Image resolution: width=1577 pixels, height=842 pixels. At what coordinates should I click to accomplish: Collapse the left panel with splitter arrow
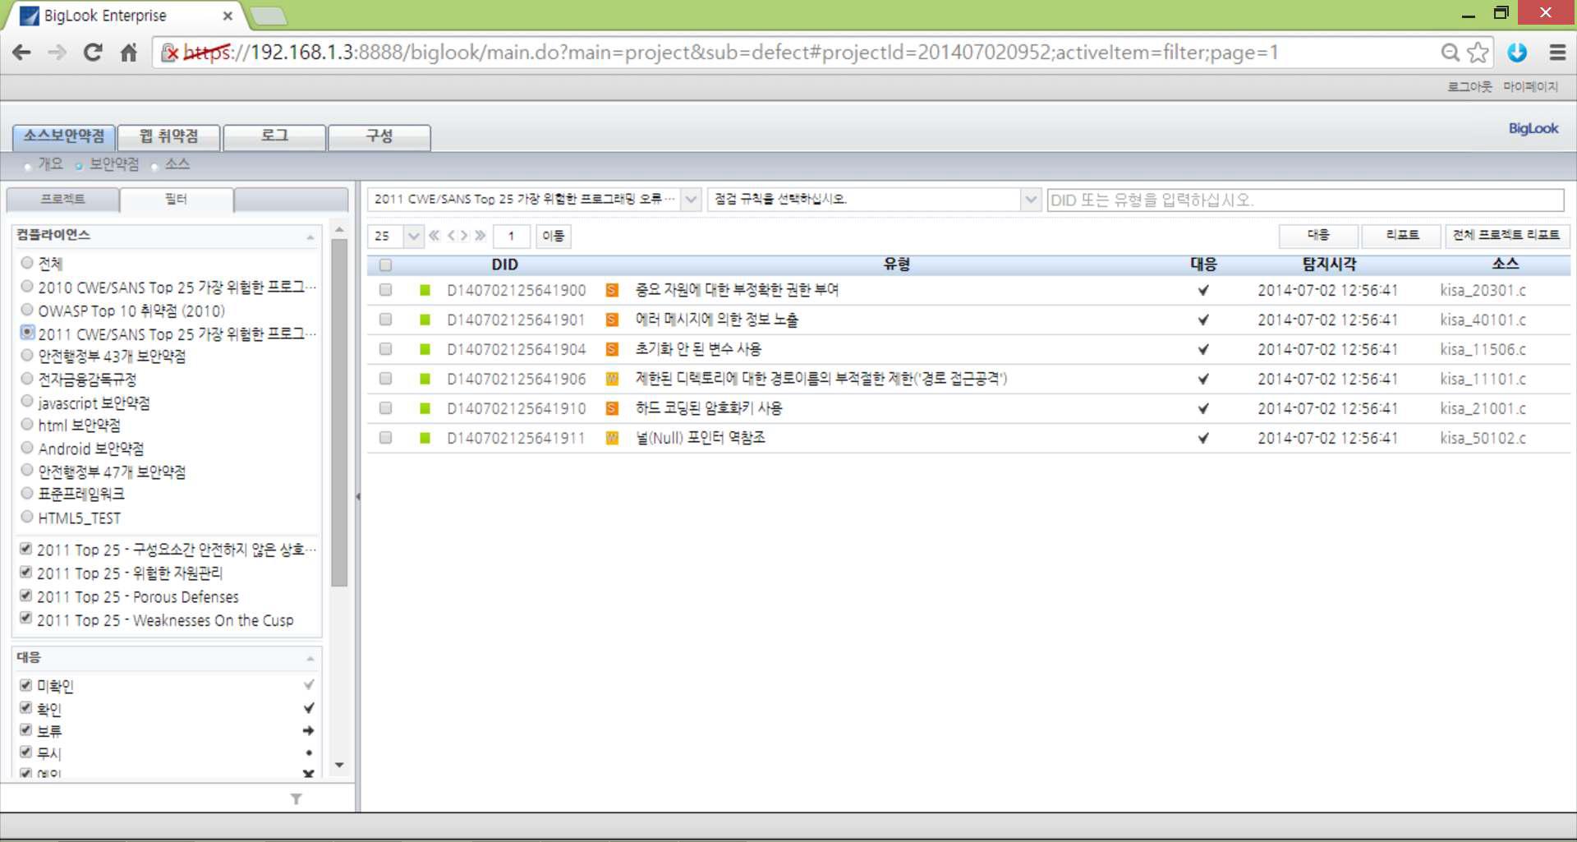coord(358,496)
